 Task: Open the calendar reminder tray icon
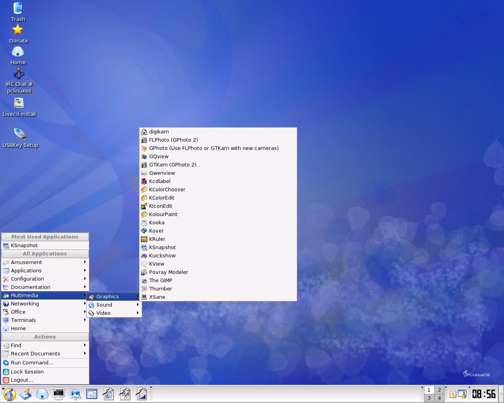tap(462, 394)
